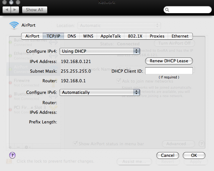
Task: Go back with the left arrow button
Action: [x=6, y=10]
